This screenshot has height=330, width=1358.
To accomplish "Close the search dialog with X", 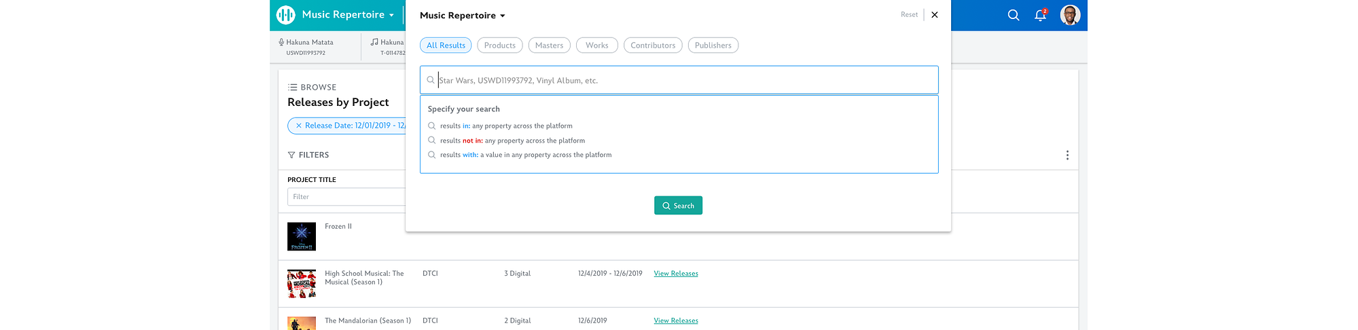I will pos(935,15).
